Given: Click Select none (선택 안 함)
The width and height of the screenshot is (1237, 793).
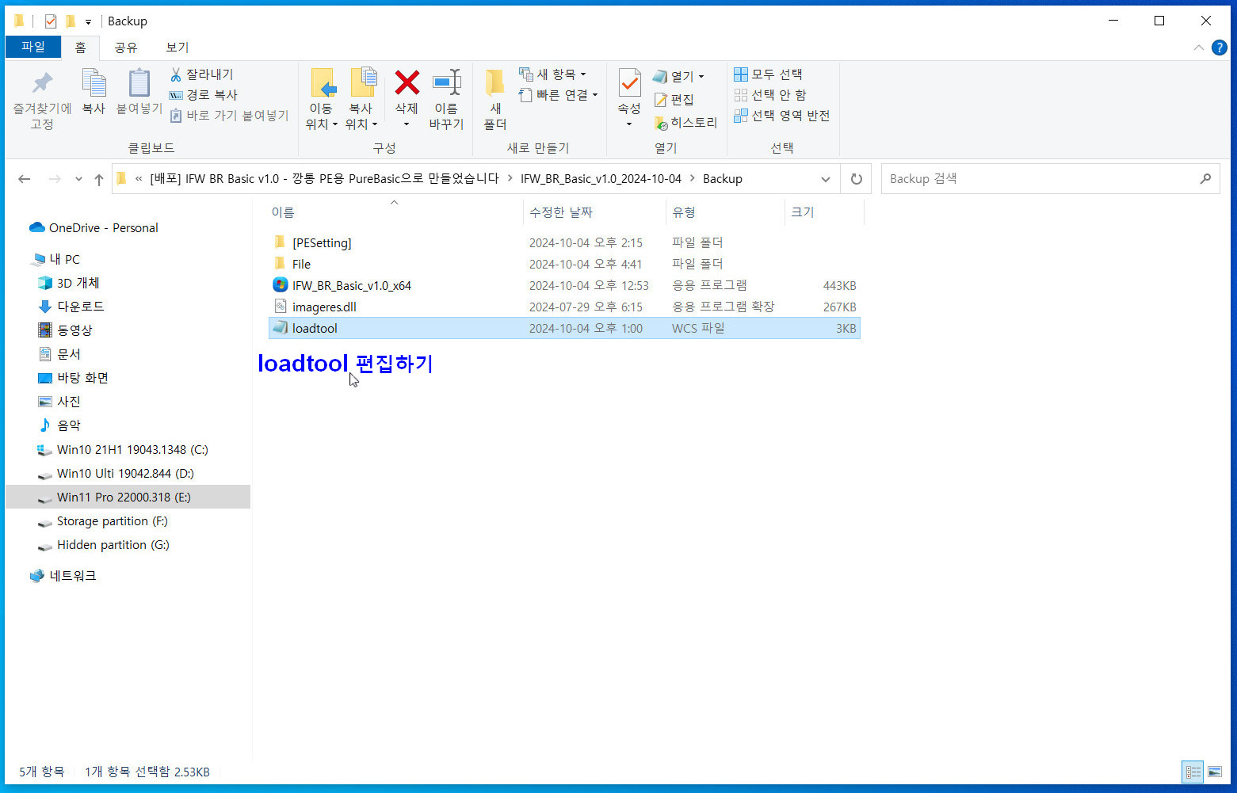Looking at the screenshot, I should click(x=769, y=95).
